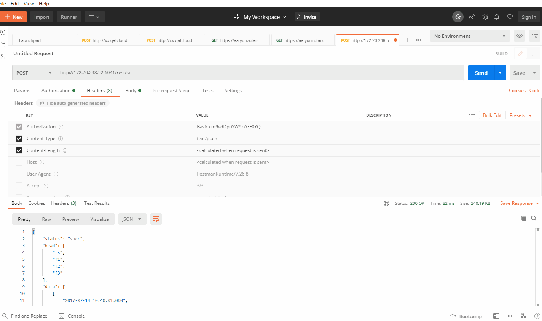Uncheck the Content-Type header checkbox
Viewport: 542px width, 321px height.
coord(19,138)
